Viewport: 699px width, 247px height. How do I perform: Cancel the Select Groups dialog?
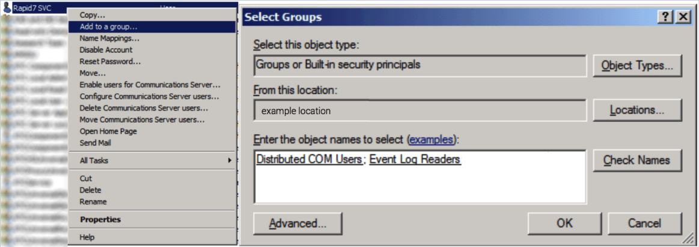click(x=644, y=224)
